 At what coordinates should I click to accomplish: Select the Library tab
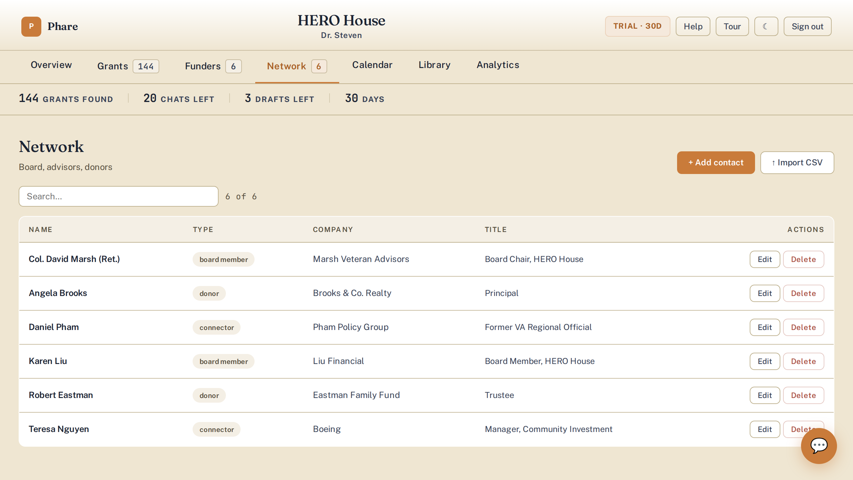point(434,65)
